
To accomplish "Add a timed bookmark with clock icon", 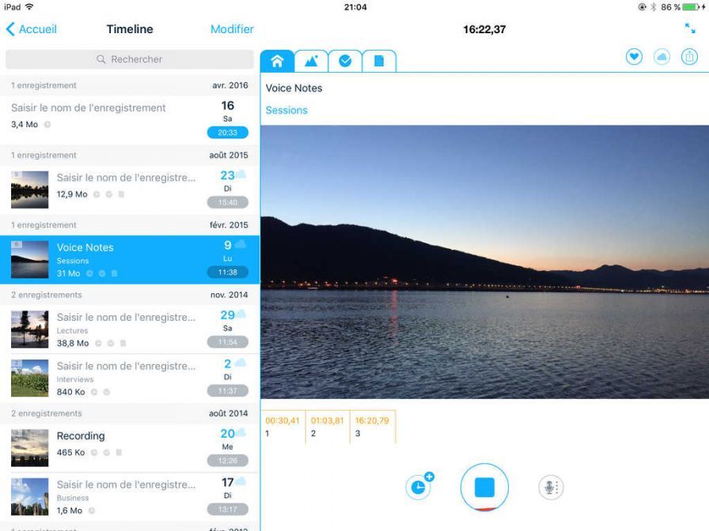I will pyautogui.click(x=419, y=488).
